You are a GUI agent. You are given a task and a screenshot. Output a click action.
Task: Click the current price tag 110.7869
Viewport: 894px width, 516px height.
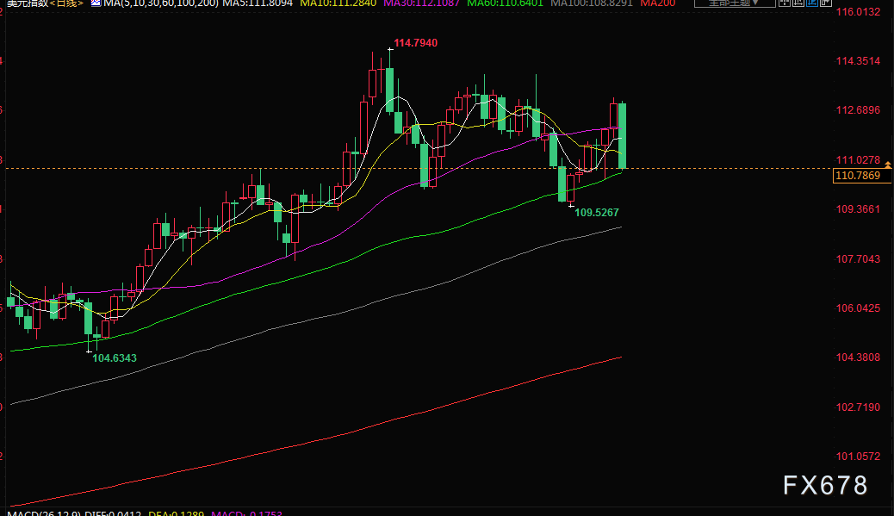coord(857,176)
